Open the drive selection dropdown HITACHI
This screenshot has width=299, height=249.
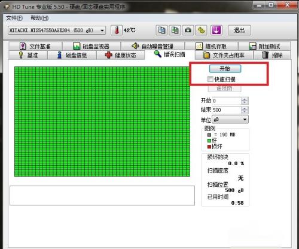pyautogui.click(x=57, y=31)
